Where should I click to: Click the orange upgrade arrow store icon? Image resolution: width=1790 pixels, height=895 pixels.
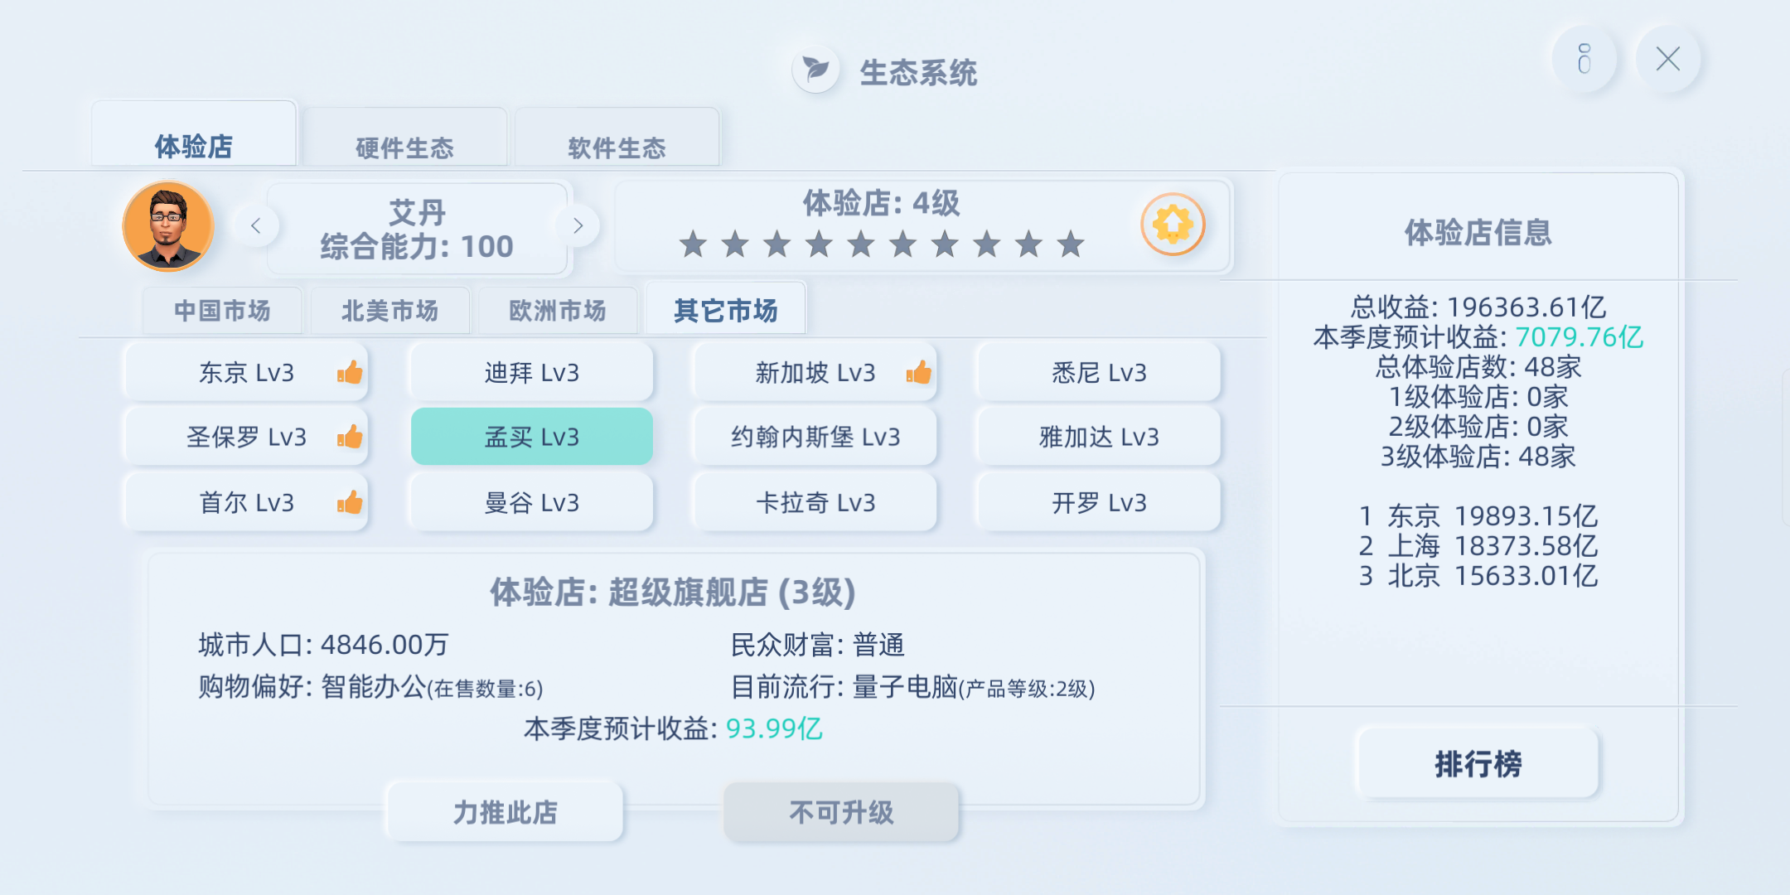[1173, 224]
